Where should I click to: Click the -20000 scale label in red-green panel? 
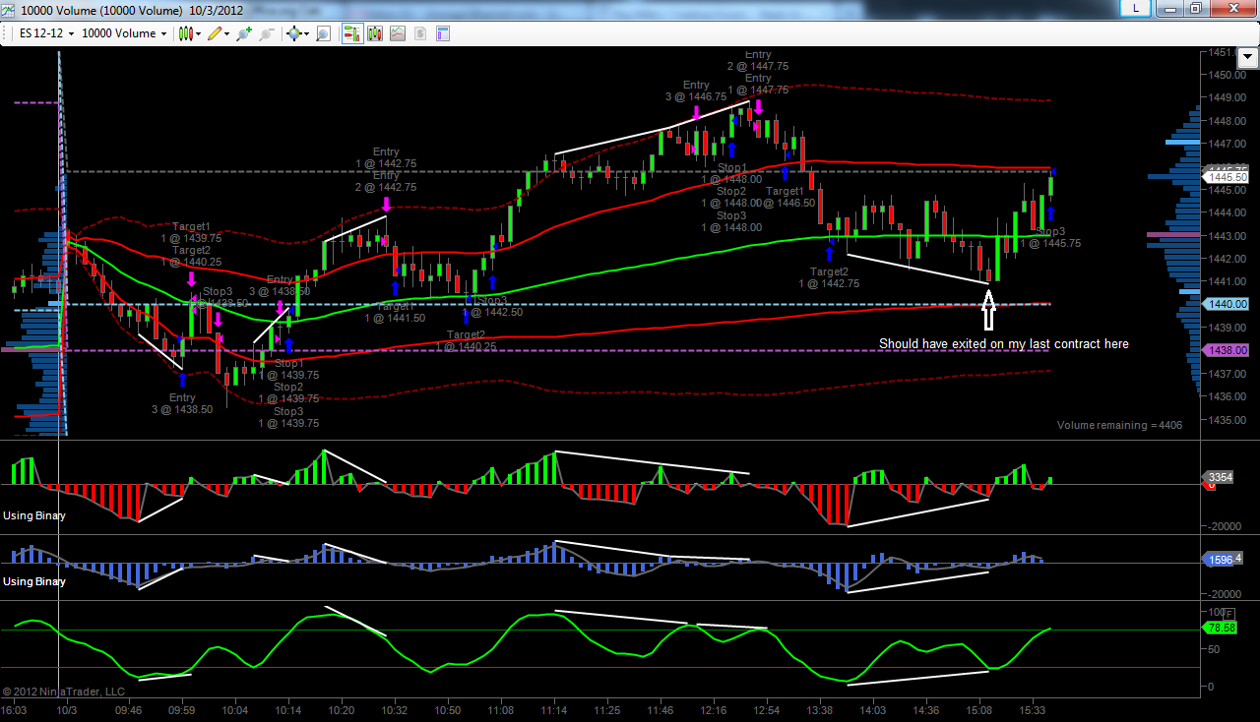pos(1224,527)
